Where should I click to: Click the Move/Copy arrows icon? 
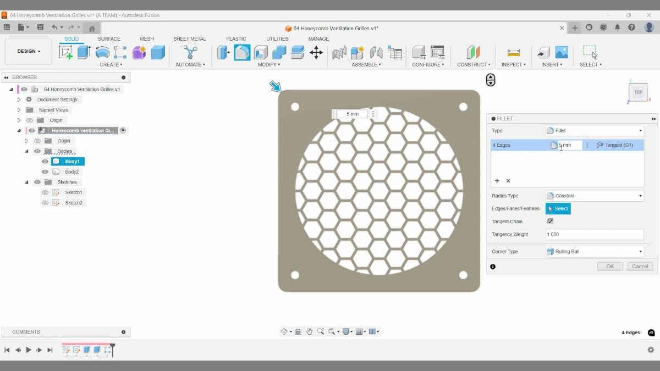click(316, 52)
